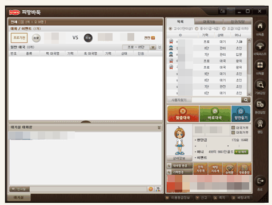272x205 pixels.
Task: Click the green 내 혜택 button
Action: (241, 152)
